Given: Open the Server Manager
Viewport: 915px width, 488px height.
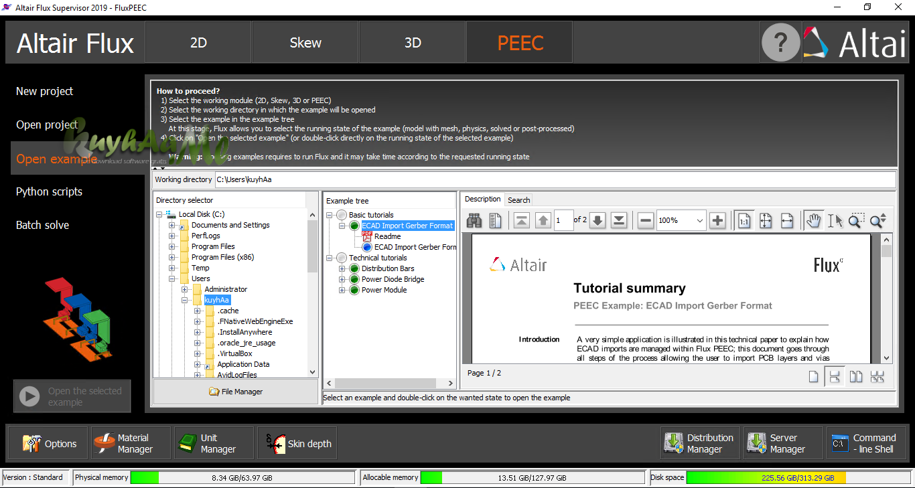Looking at the screenshot, I should (784, 443).
